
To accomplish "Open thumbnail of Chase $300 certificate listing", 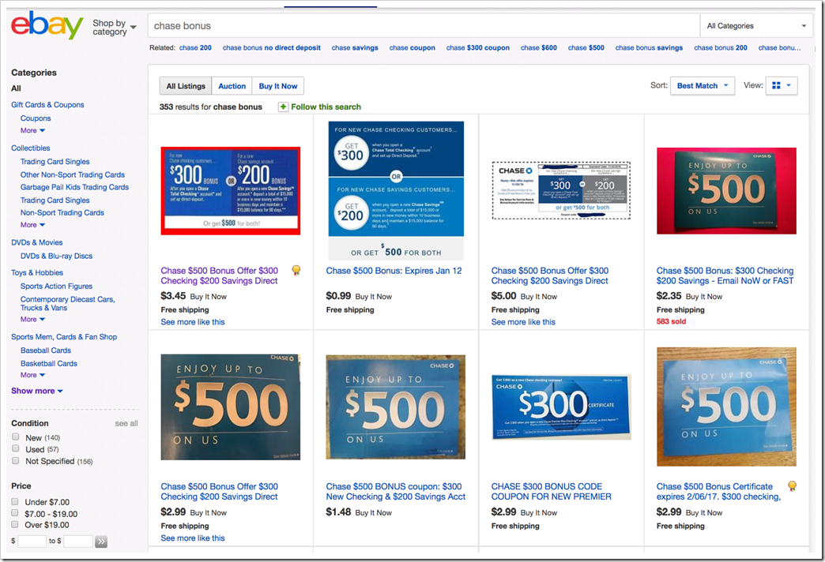I will click(561, 407).
